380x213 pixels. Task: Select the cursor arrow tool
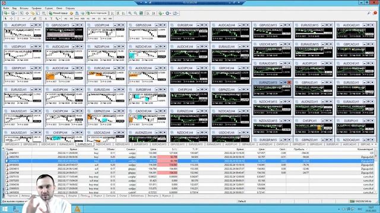pyautogui.click(x=5, y=18)
